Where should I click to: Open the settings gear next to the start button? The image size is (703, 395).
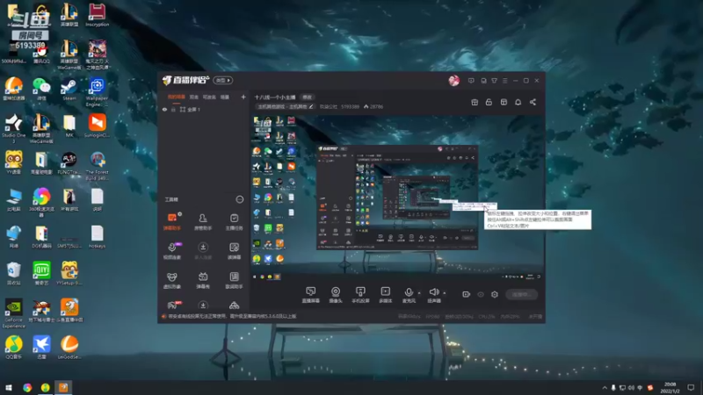495,294
